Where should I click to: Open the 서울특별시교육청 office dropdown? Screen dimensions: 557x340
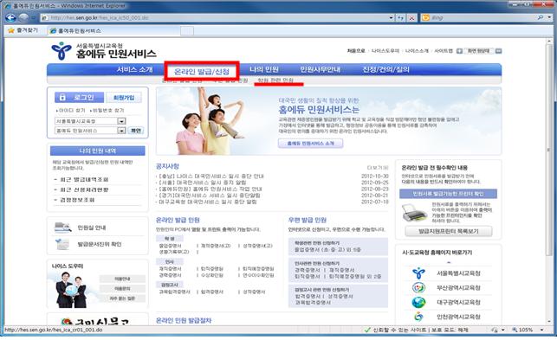point(90,121)
